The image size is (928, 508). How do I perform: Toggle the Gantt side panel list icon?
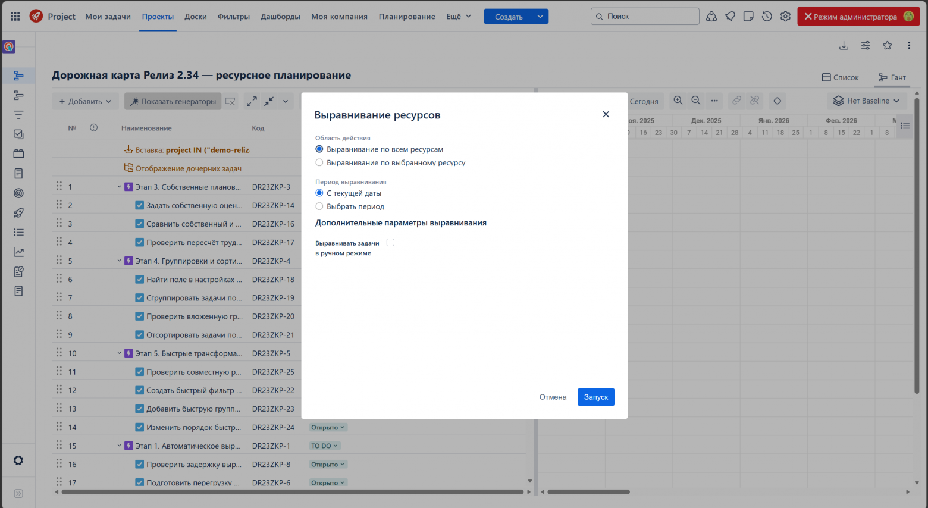click(905, 126)
